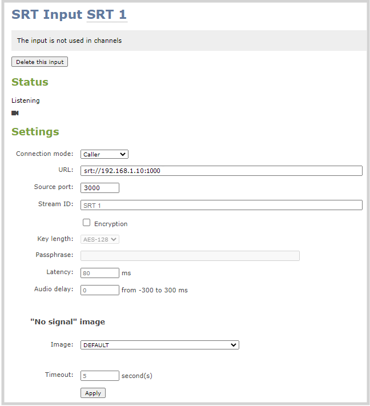
Task: Click the Latency ms input box
Action: coord(100,273)
